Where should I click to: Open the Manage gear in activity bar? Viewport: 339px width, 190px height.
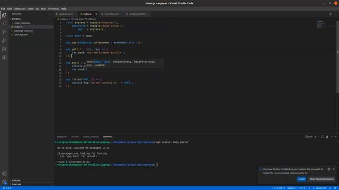point(4,182)
